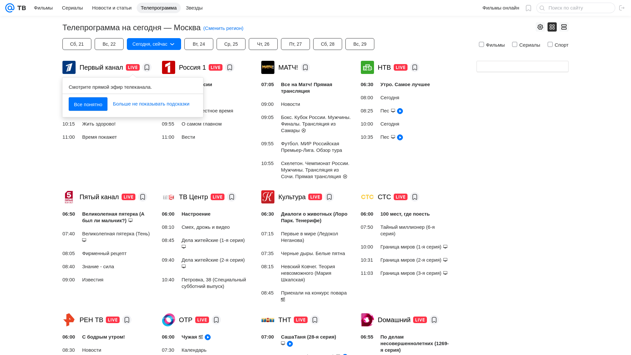This screenshot has height=355, width=631.
Task: Click the empty channel search box
Action: [523, 66]
